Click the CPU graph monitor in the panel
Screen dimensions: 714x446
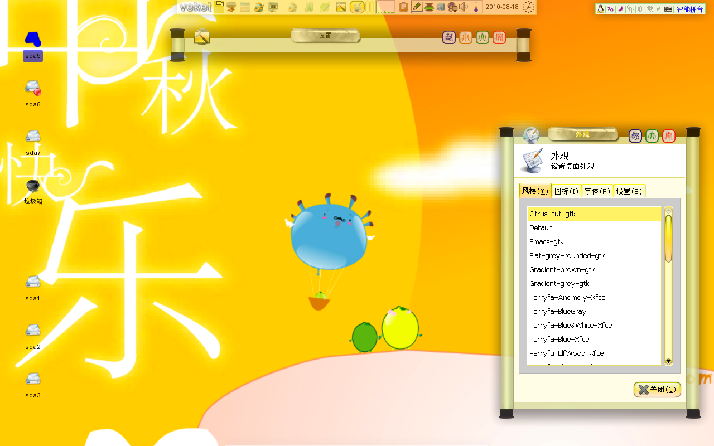(385, 7)
